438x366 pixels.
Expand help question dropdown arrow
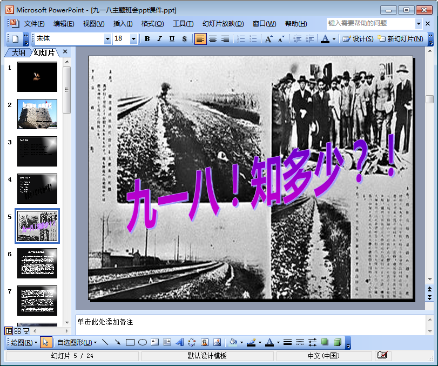419,23
